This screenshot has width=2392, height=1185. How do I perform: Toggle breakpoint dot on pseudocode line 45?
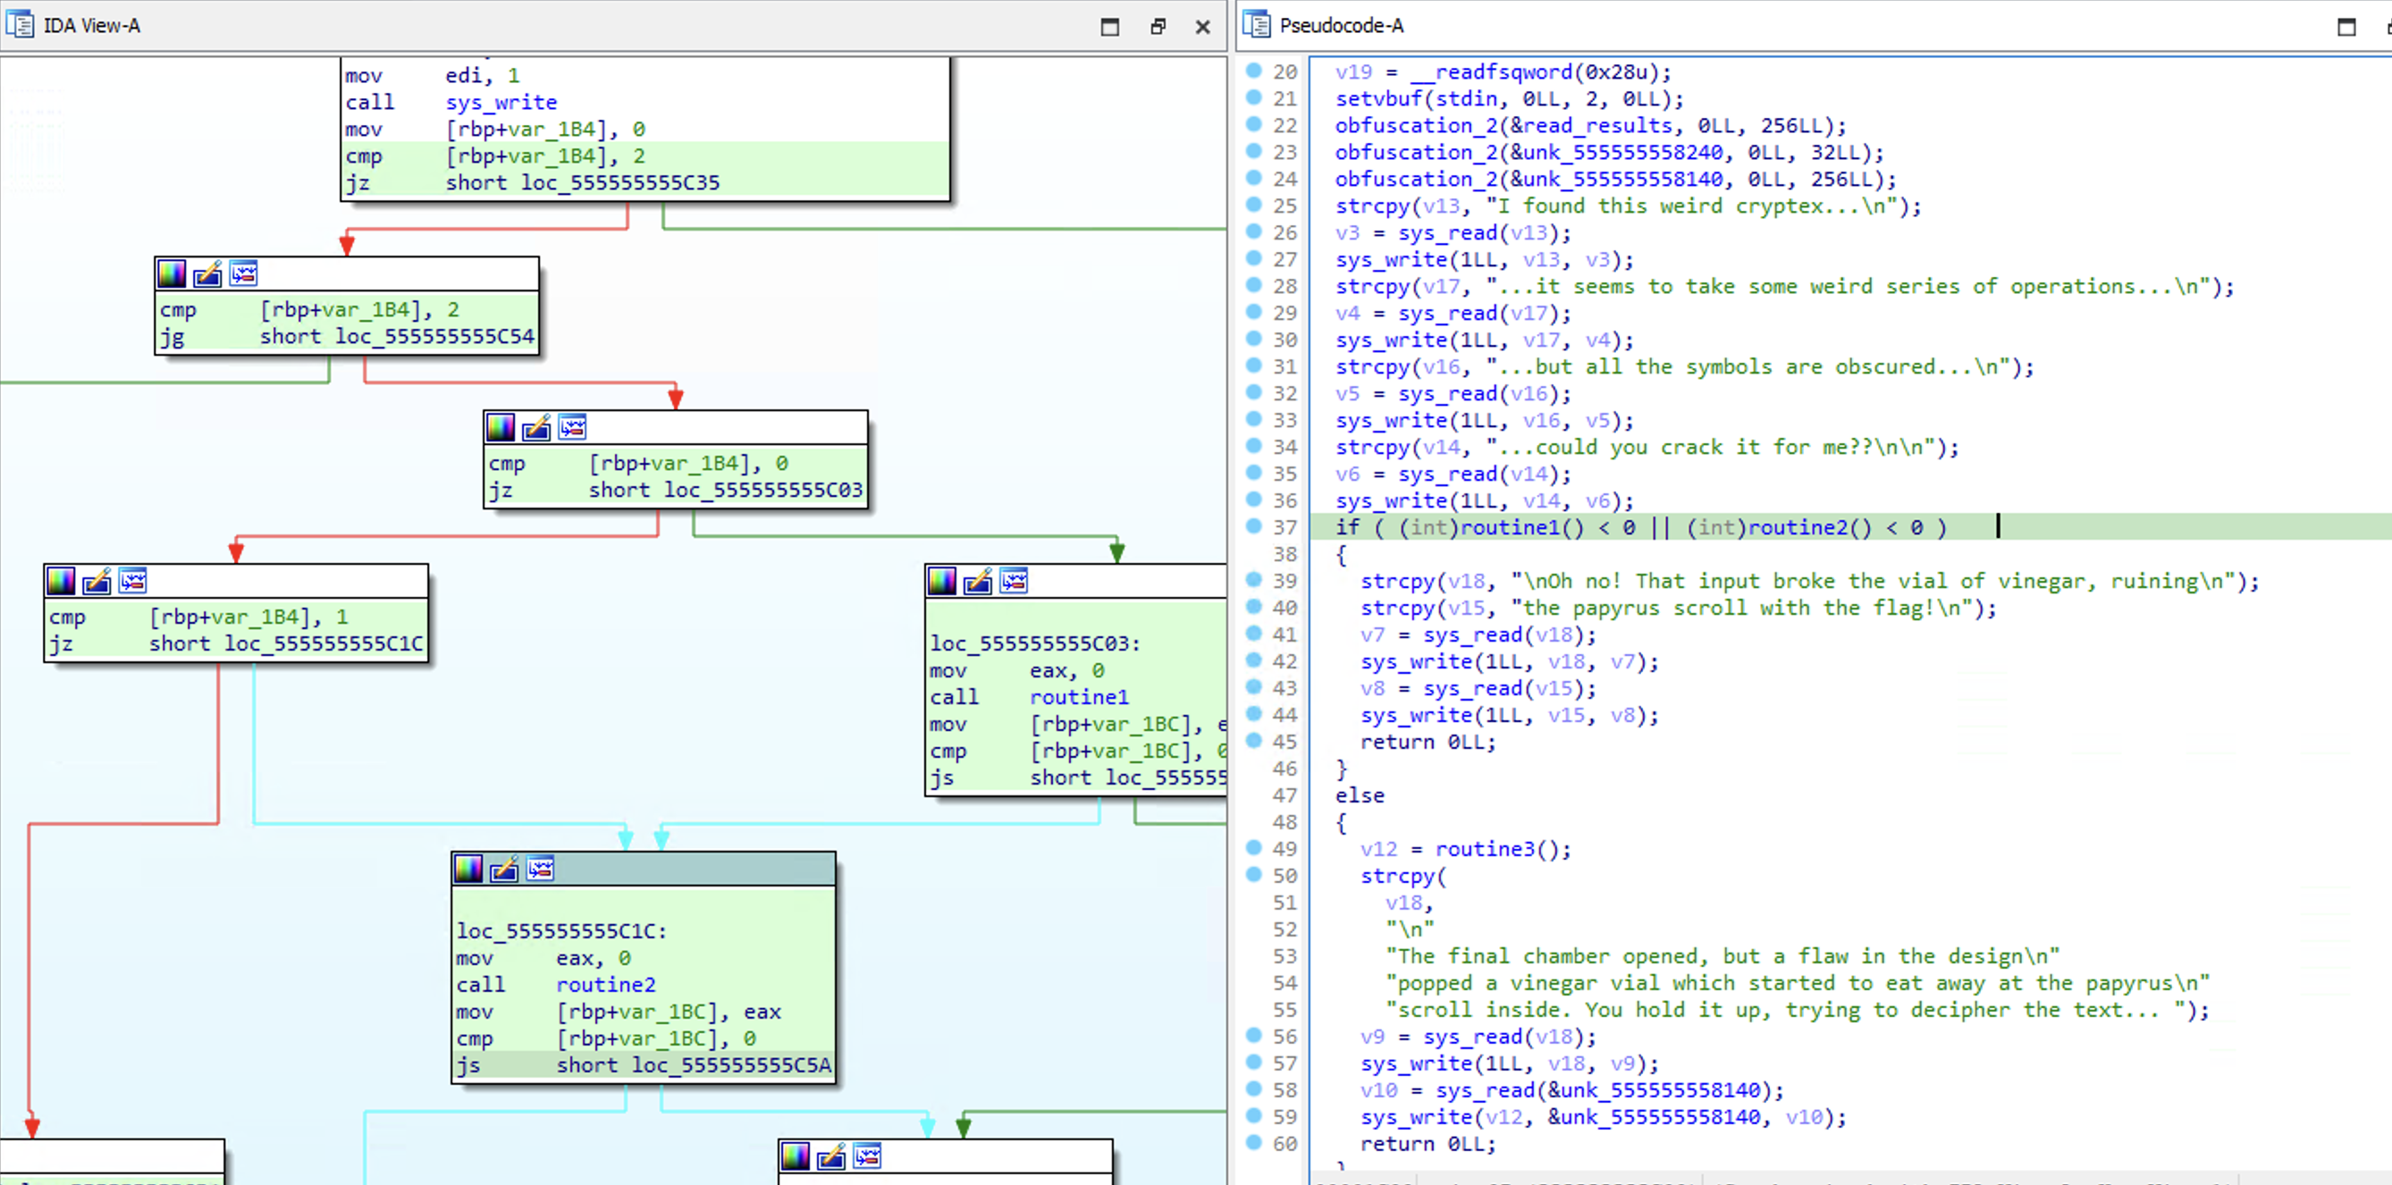(x=1253, y=740)
